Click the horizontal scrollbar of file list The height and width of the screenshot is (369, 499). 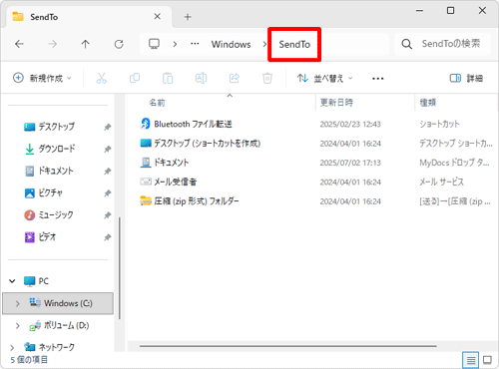pos(288,346)
